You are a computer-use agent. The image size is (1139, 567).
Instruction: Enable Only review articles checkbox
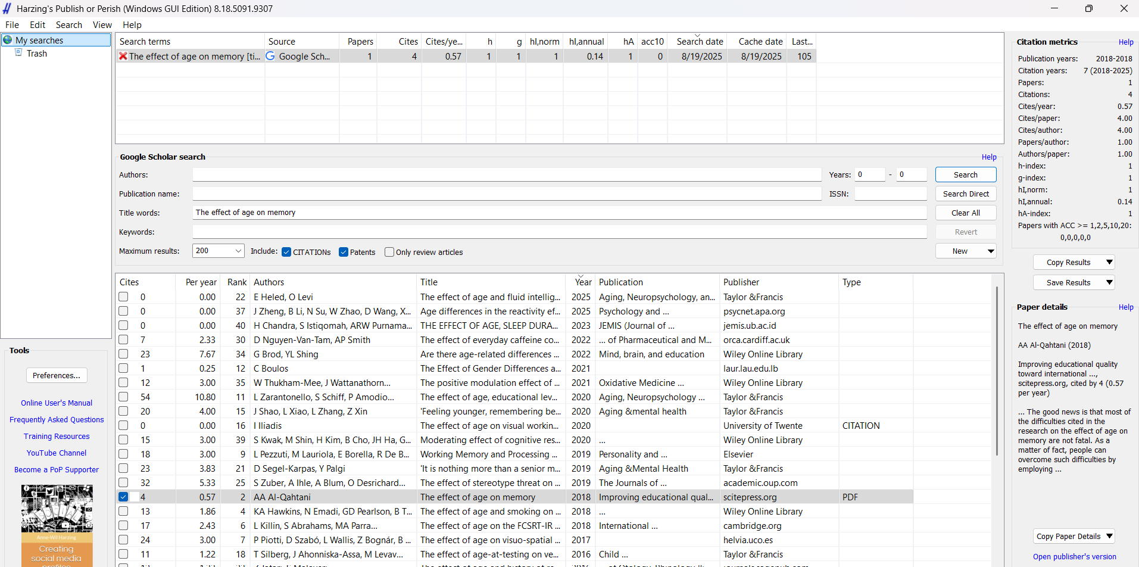click(x=389, y=252)
